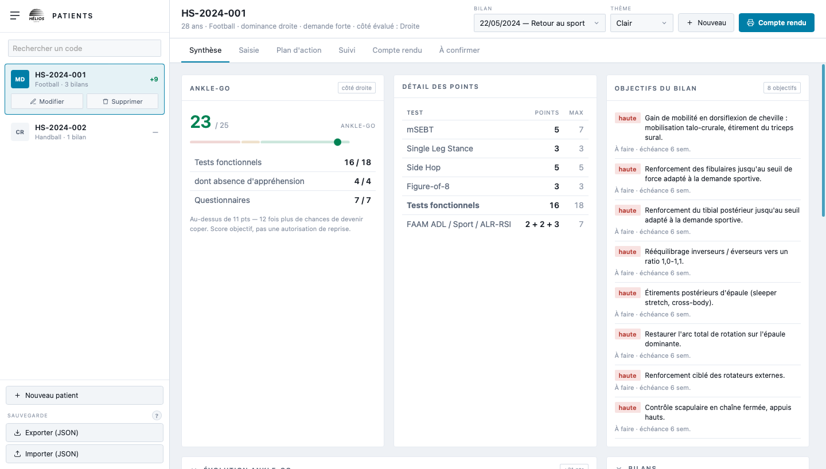826x469 pixels.
Task: Click the côté droite badge
Action: tap(357, 88)
